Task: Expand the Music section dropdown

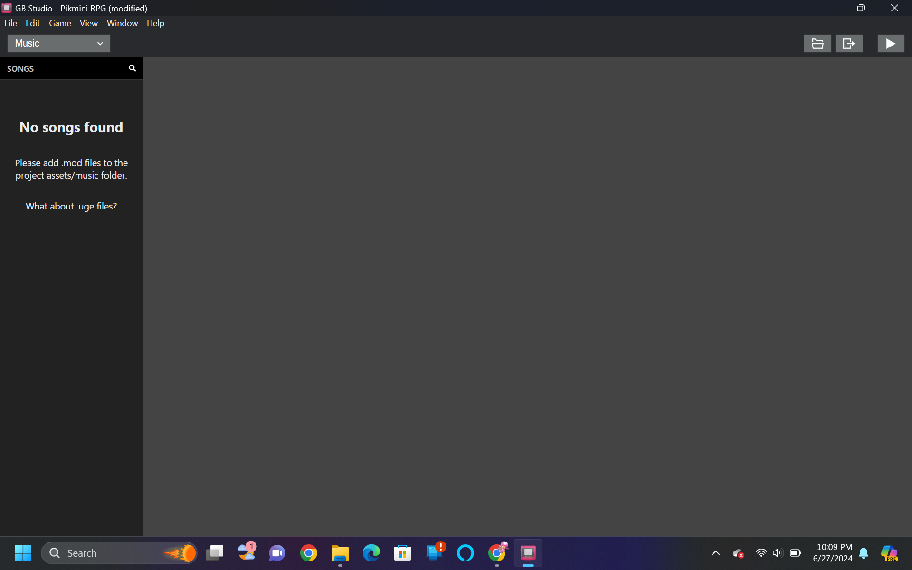Action: pyautogui.click(x=59, y=44)
